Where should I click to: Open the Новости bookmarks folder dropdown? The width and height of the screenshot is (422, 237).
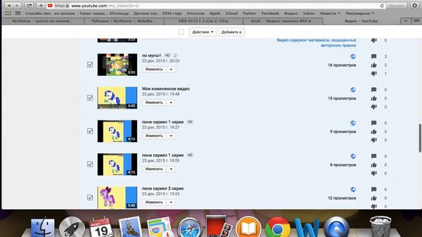330,13
